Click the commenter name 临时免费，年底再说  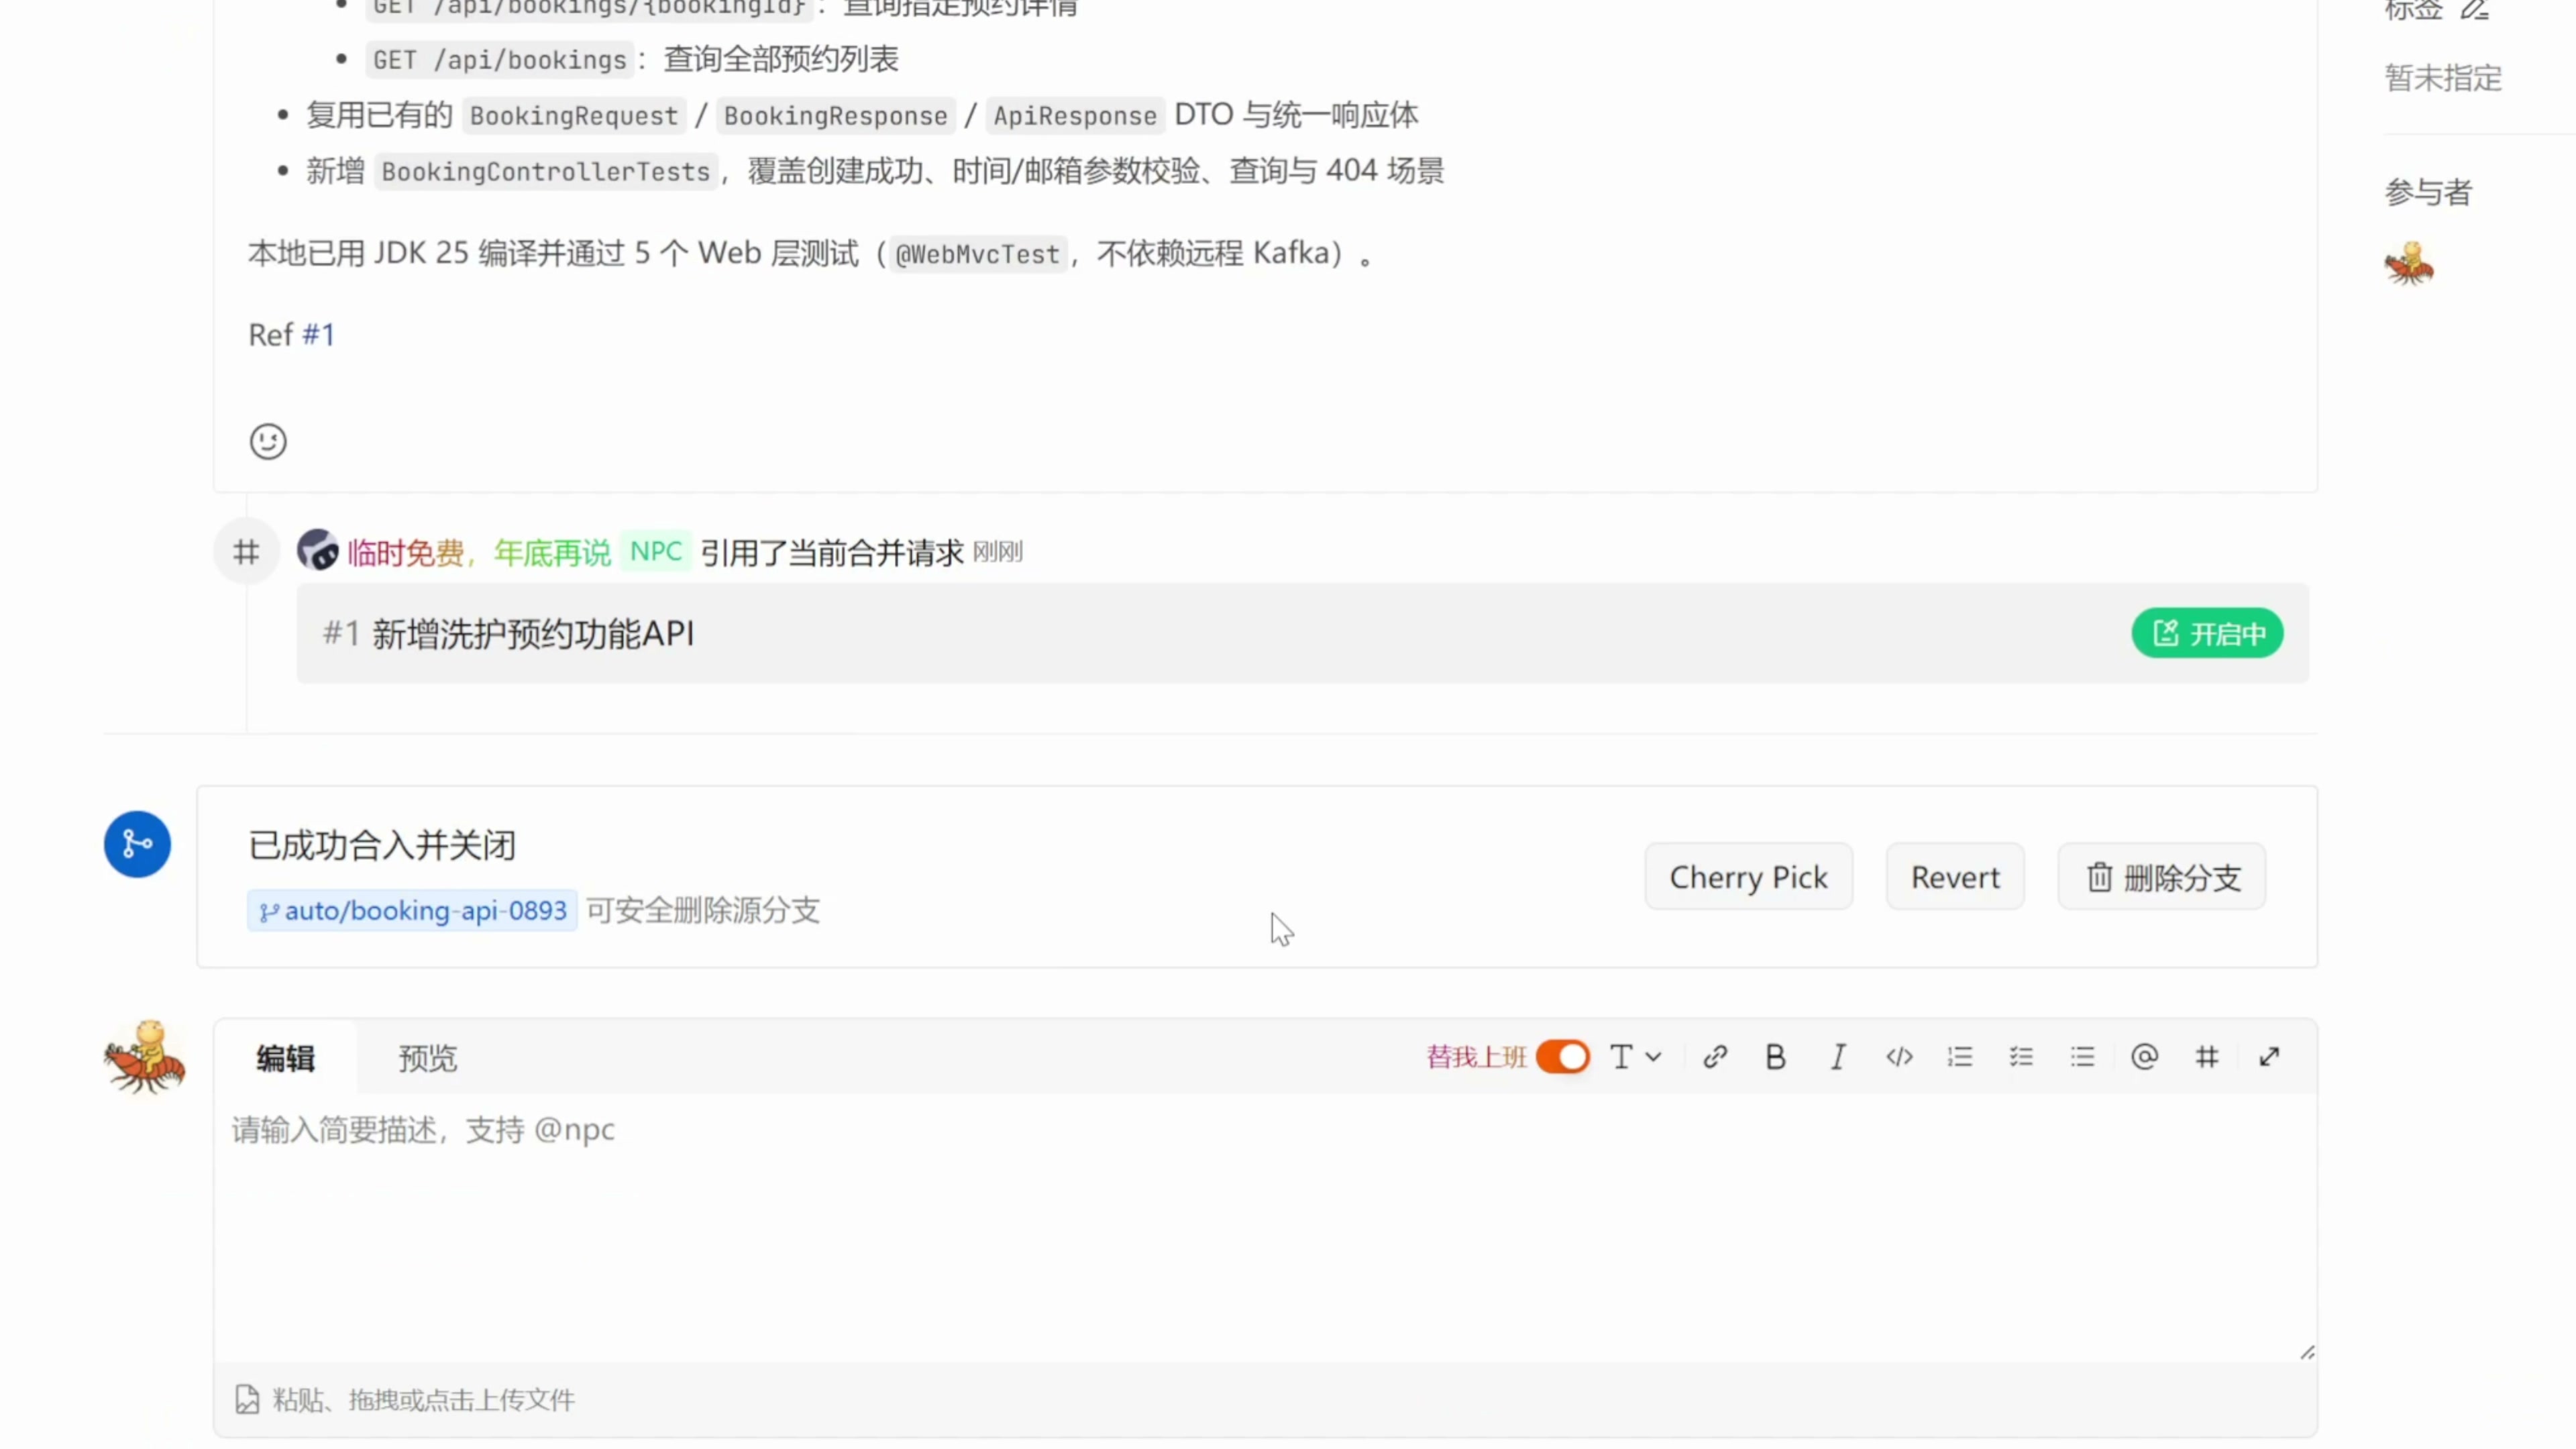point(479,552)
